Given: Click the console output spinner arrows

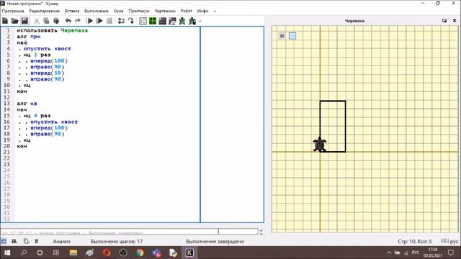Looking at the screenshot, I should 261,232.
